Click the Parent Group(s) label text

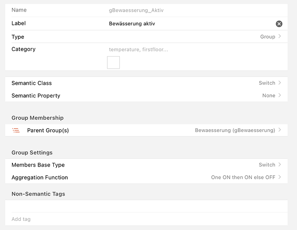[x=48, y=130]
